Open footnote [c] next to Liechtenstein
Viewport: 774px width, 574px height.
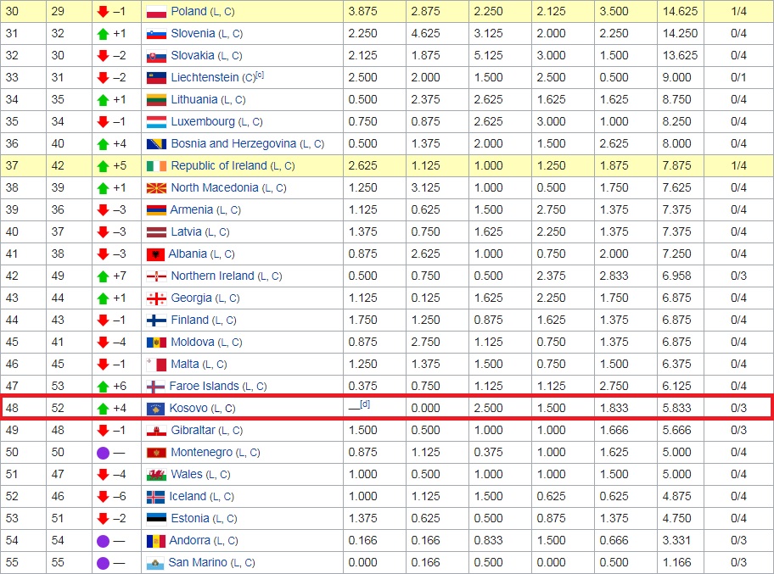[x=260, y=75]
